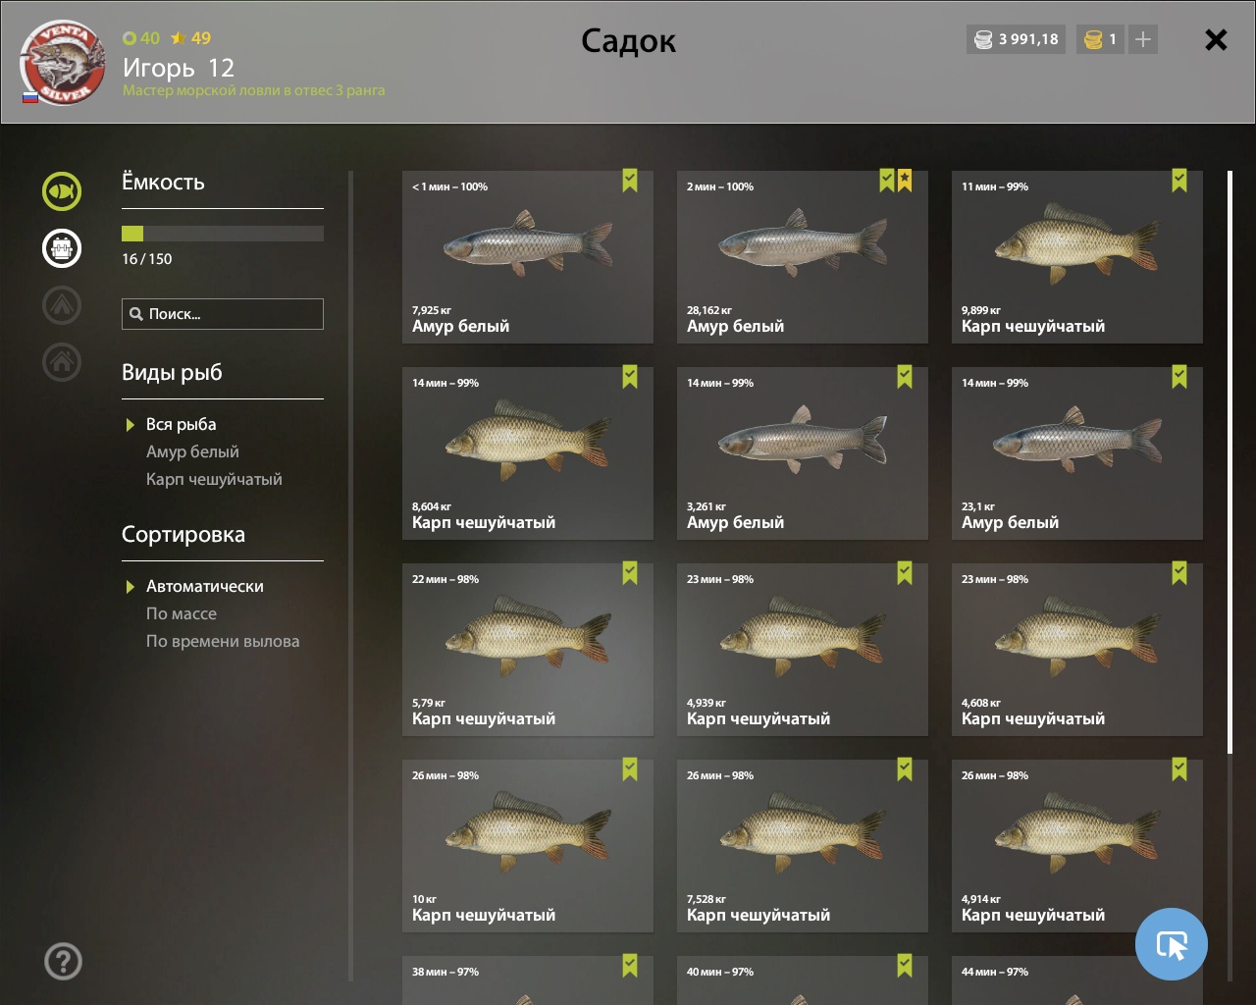Sort fish По времени вылова

click(x=223, y=641)
